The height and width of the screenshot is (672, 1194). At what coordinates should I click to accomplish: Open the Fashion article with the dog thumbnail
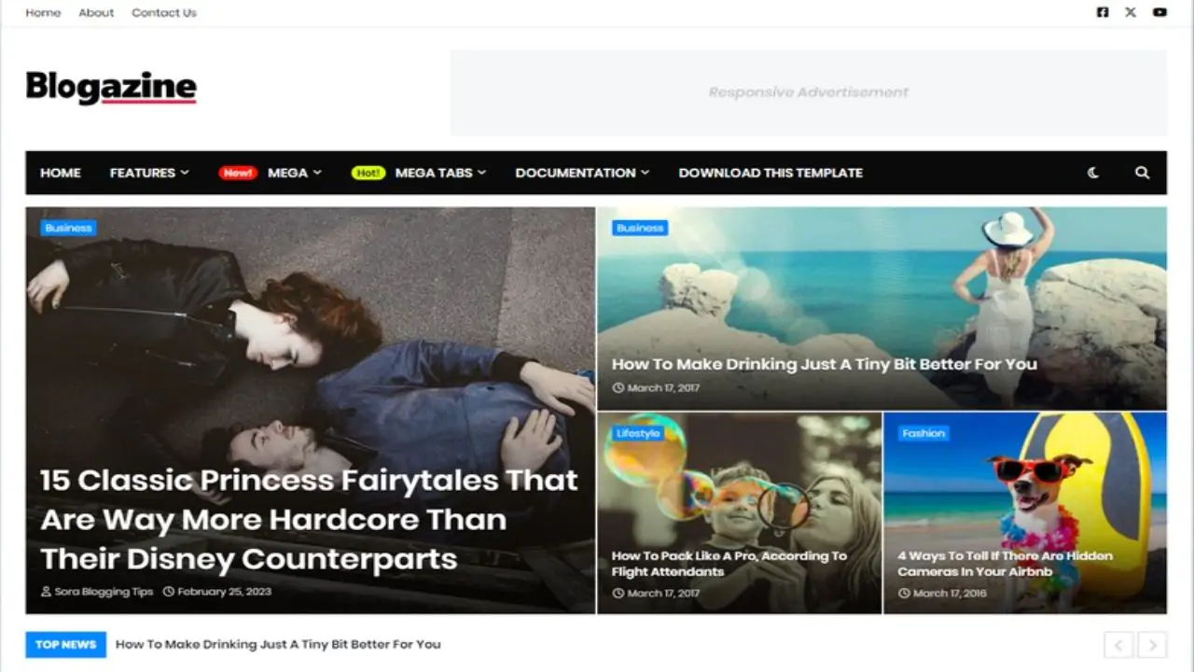point(1005,564)
